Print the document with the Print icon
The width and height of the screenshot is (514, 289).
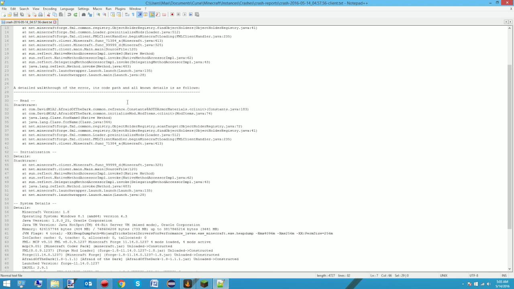click(x=40, y=14)
